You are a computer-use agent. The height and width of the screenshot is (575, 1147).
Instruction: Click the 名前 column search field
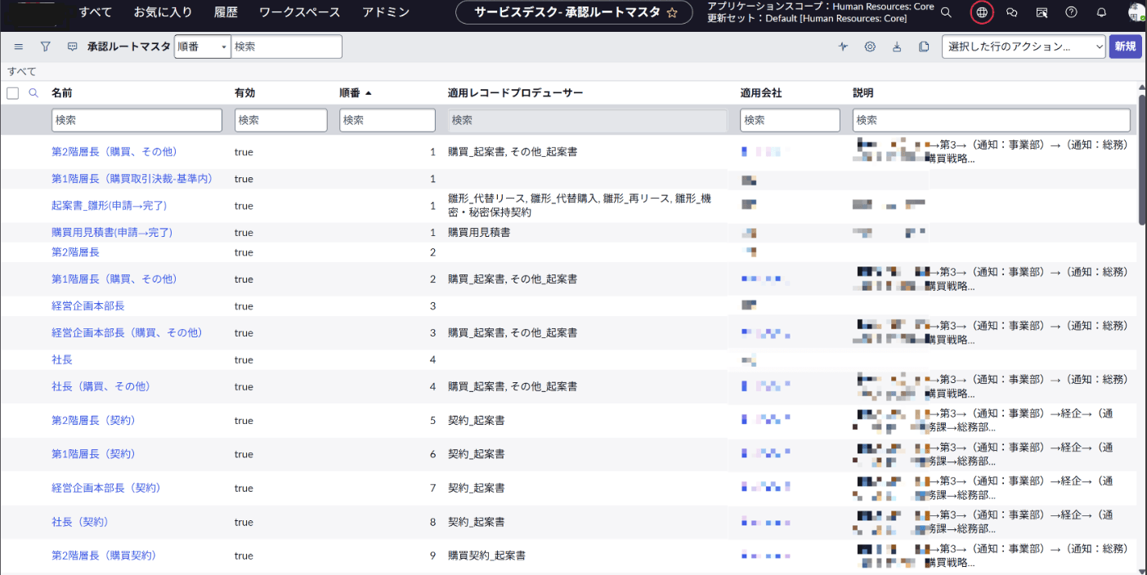[137, 120]
